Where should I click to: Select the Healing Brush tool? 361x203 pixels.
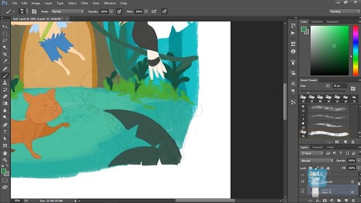(5, 69)
